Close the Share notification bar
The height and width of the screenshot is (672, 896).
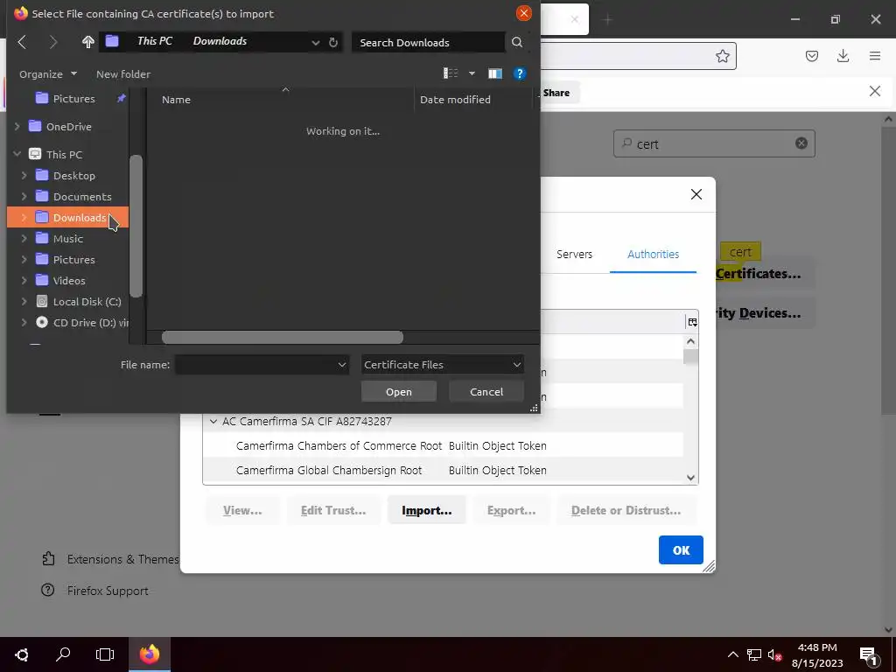point(874,91)
